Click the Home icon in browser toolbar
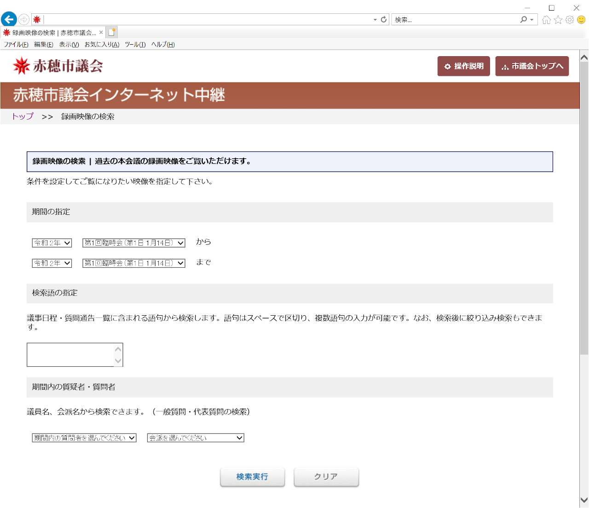The image size is (589, 508). point(546,20)
